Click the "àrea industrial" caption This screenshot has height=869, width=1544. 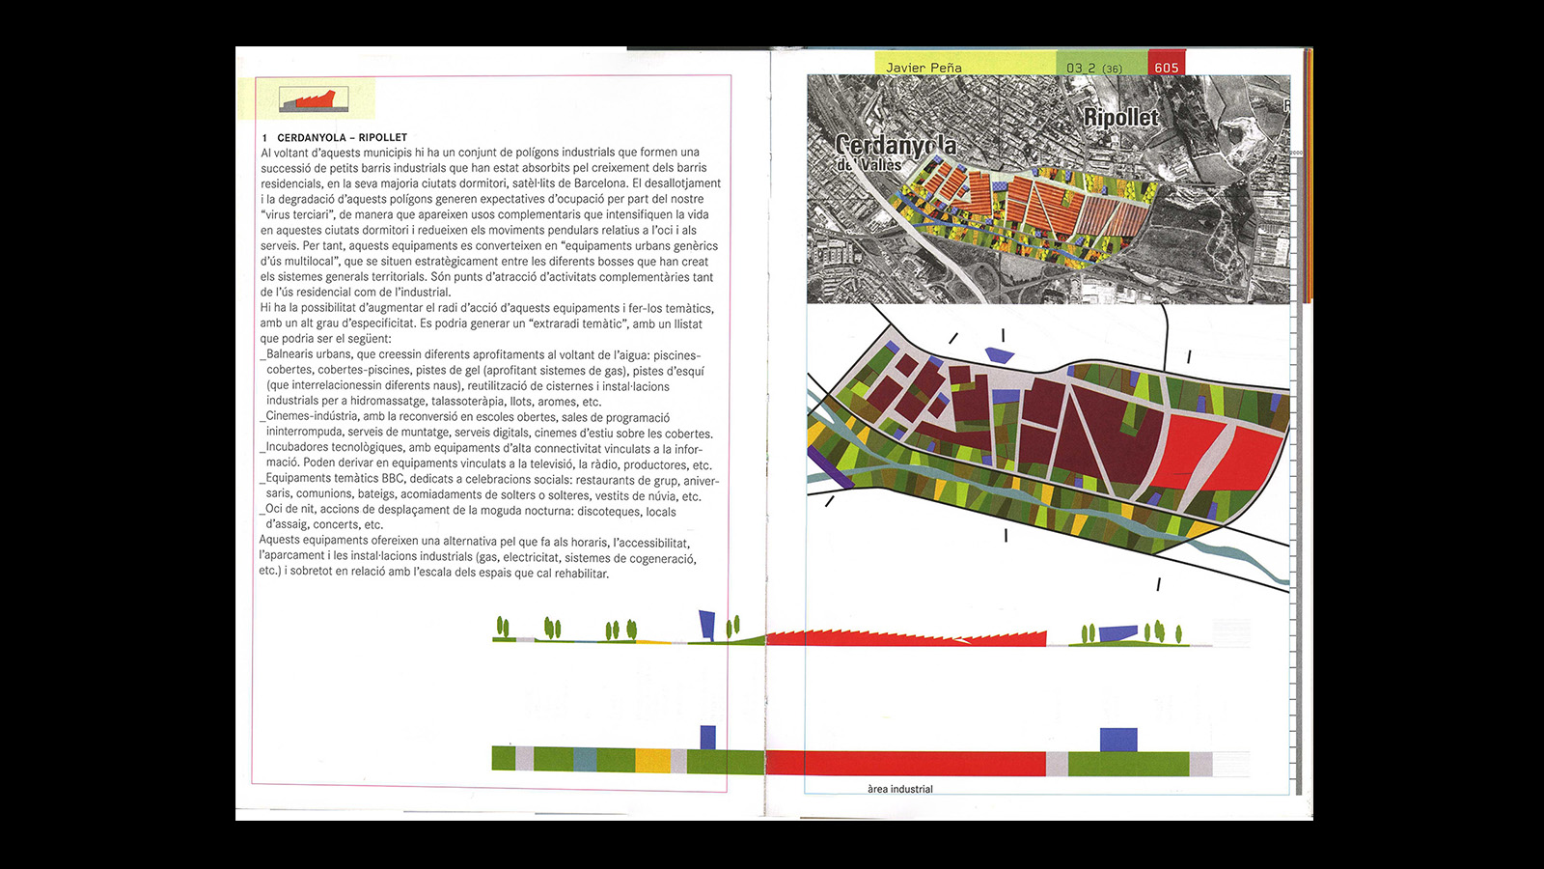click(900, 789)
